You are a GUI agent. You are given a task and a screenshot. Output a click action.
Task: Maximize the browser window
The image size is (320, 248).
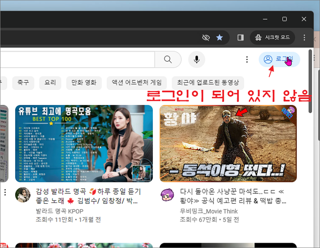coord(284,19)
